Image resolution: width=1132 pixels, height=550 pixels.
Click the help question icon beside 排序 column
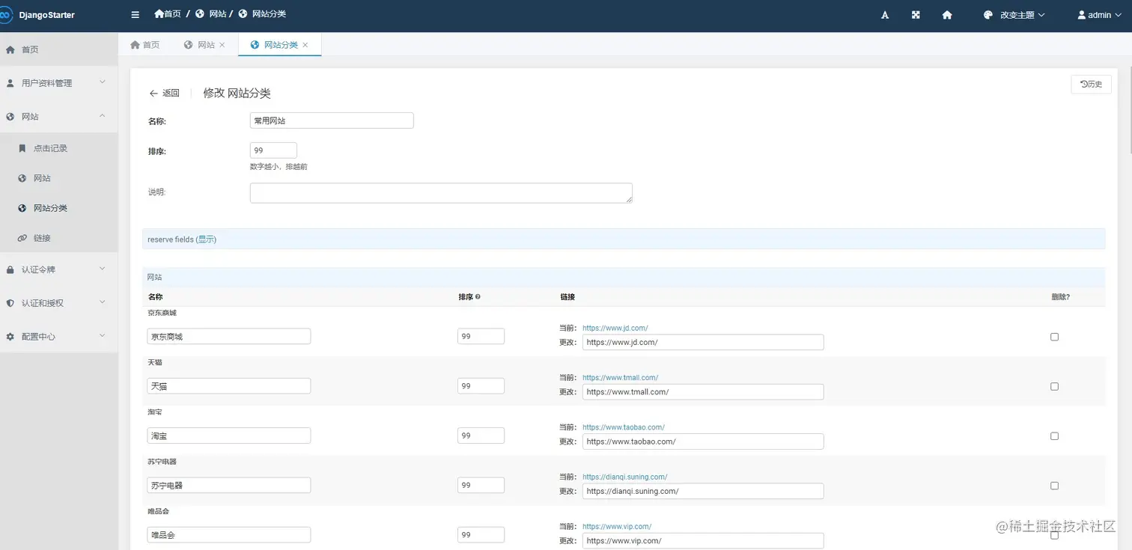[x=478, y=297]
